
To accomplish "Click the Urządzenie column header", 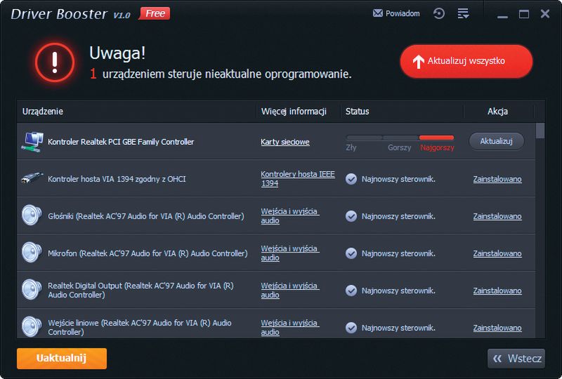I will [43, 112].
